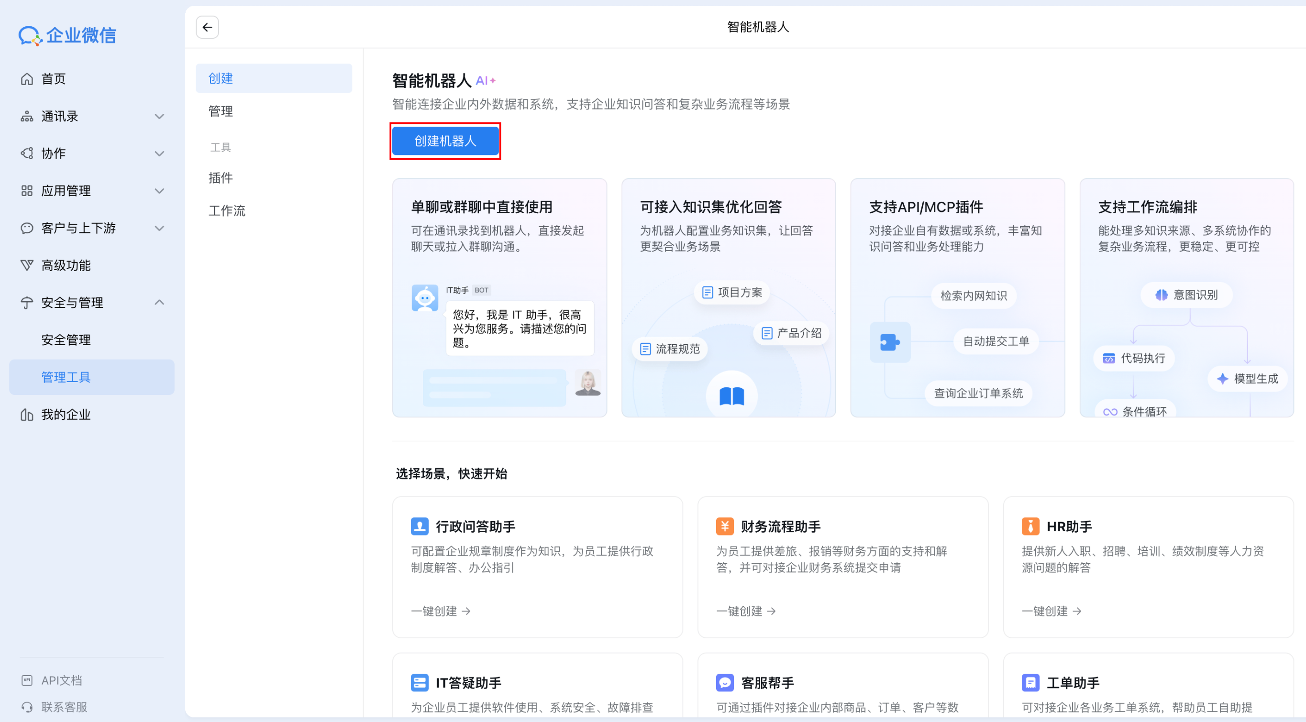Expand the 客户与上下游 chevron
The image size is (1306, 722).
point(159,228)
